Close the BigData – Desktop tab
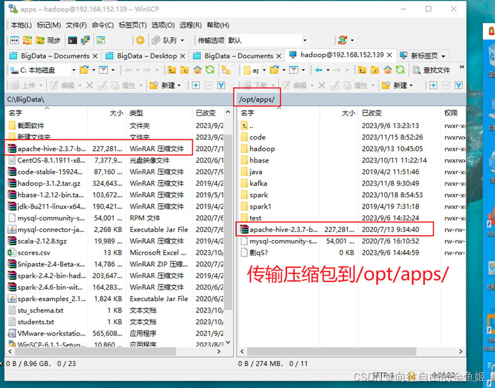The height and width of the screenshot is (388, 495). click(183, 56)
